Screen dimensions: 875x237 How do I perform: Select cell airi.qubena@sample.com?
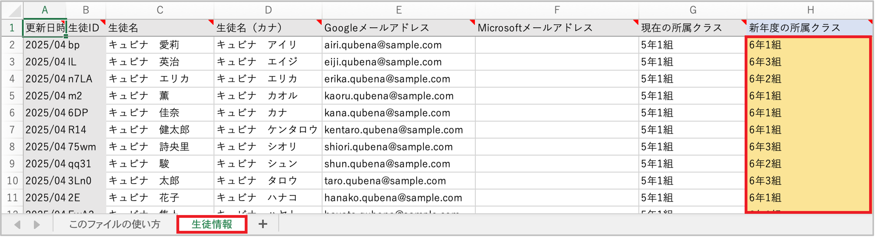398,45
